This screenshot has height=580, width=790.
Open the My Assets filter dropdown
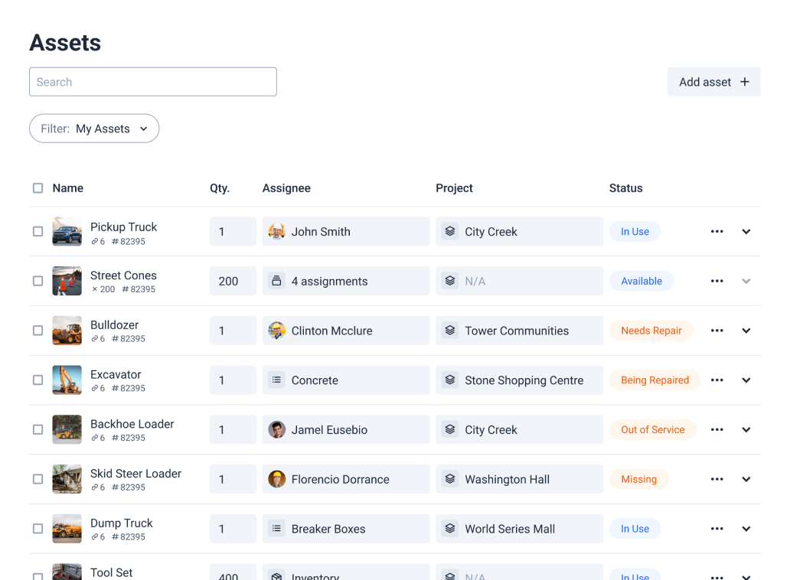pos(94,129)
